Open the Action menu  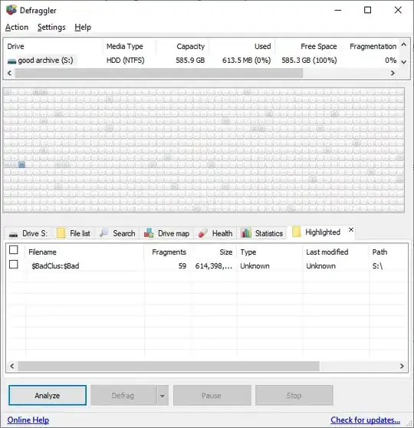(x=17, y=28)
